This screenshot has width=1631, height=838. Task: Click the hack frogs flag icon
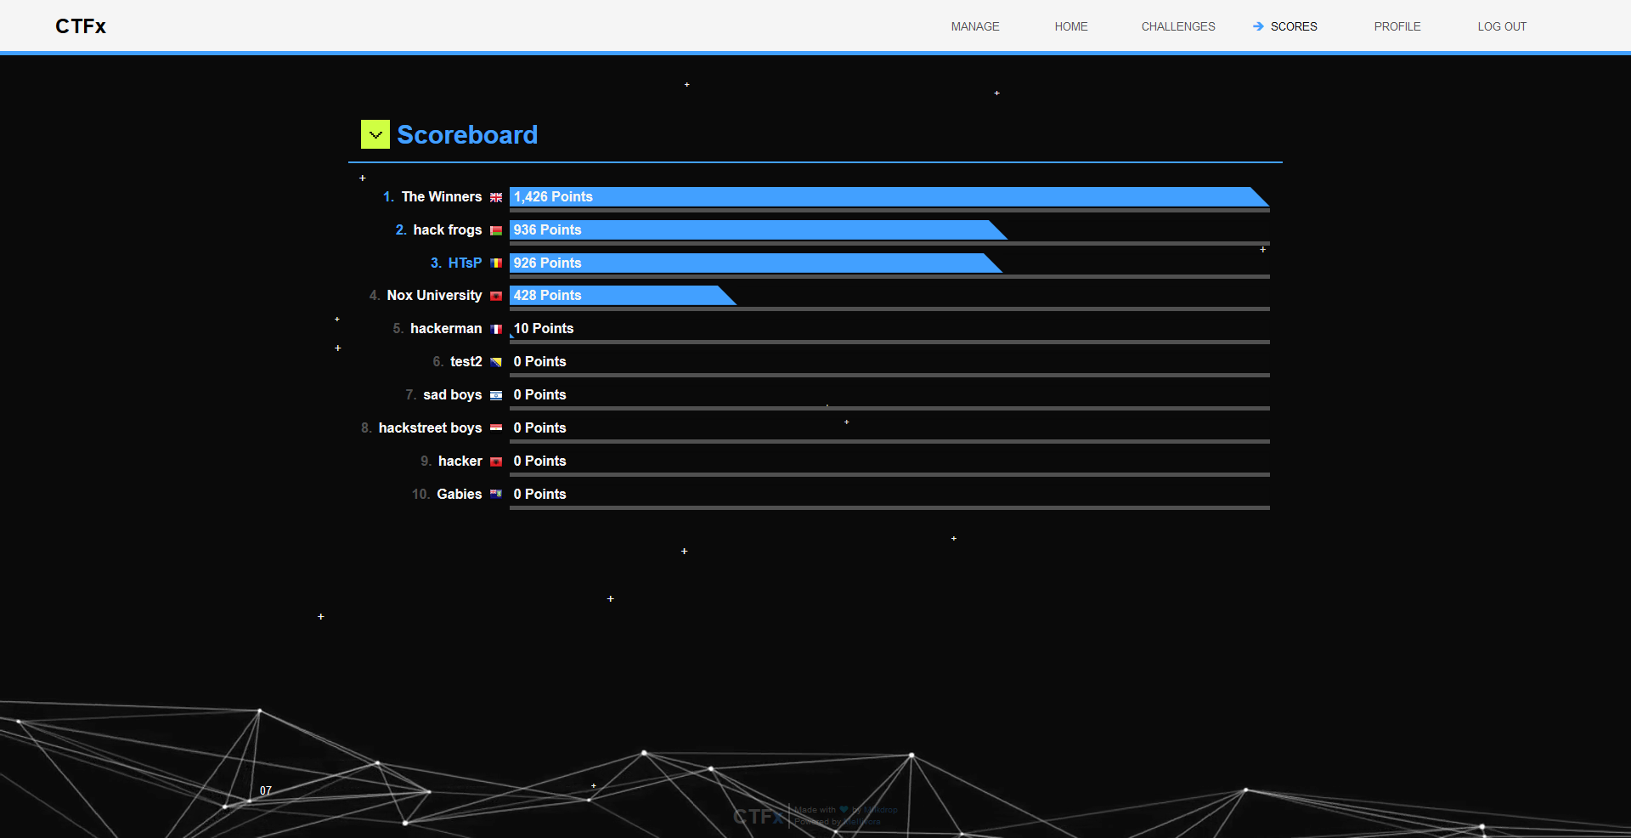pyautogui.click(x=496, y=230)
